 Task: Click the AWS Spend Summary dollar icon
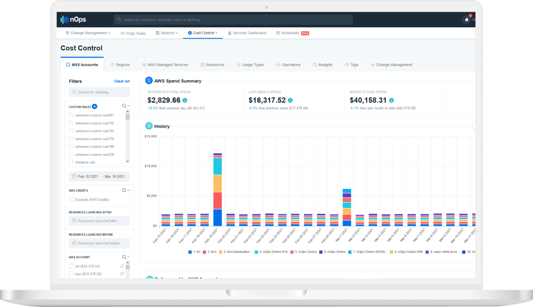[149, 80]
